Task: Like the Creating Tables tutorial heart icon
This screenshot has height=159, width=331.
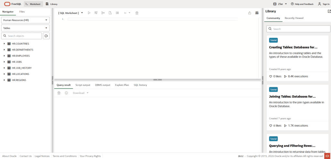Action: [271, 76]
